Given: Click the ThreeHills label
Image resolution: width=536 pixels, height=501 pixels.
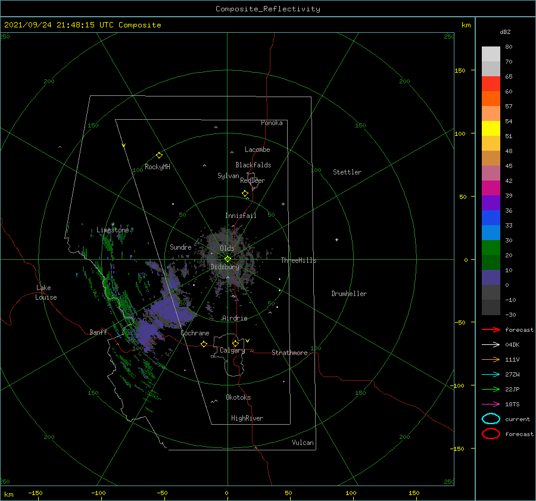Looking at the screenshot, I should click(x=298, y=260).
